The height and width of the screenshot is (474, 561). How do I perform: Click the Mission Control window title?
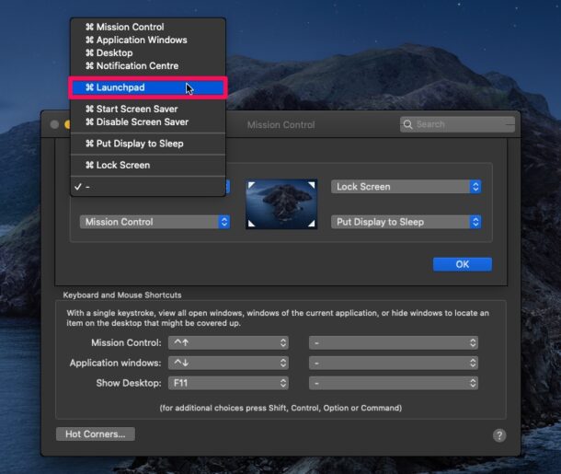[x=280, y=125]
